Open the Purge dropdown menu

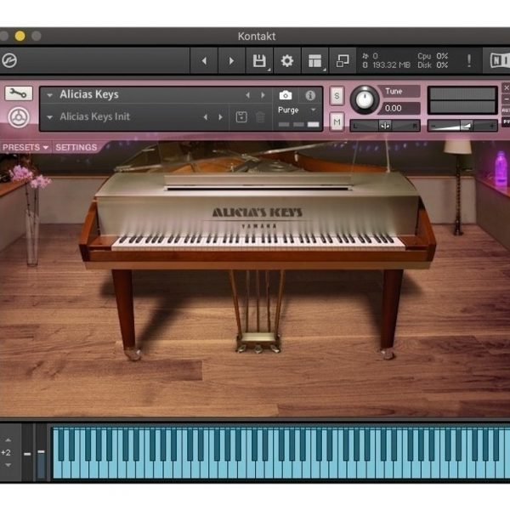tap(297, 110)
